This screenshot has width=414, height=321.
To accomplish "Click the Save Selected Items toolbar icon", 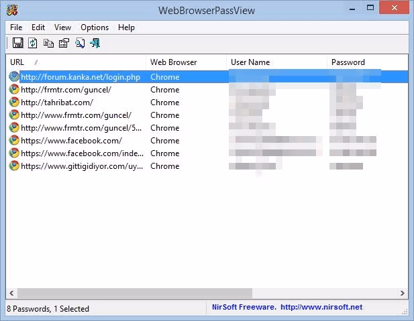I will [x=17, y=43].
